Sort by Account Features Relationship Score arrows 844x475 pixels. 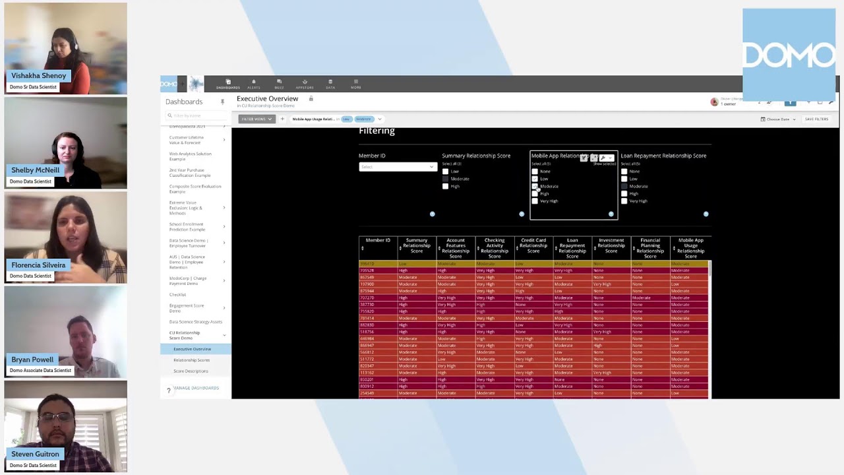point(438,249)
